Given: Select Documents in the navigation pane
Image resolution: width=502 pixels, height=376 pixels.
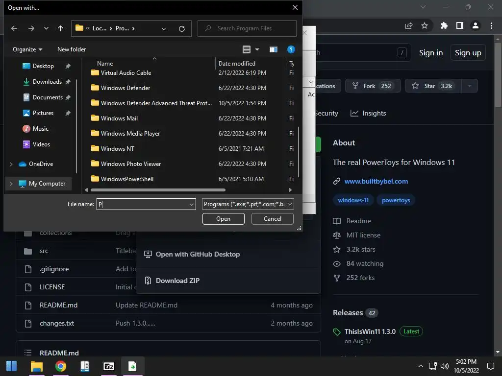Looking at the screenshot, I should [48, 97].
